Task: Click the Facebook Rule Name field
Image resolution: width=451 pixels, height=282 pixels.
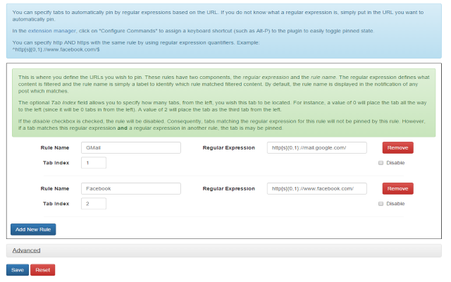Action: [x=131, y=188]
